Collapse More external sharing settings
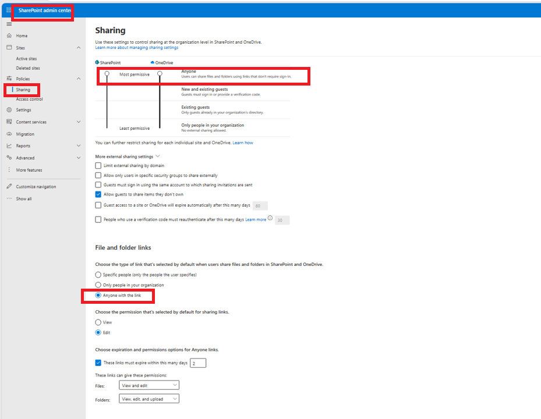Viewport: 541px width, 419px height. tap(158, 156)
